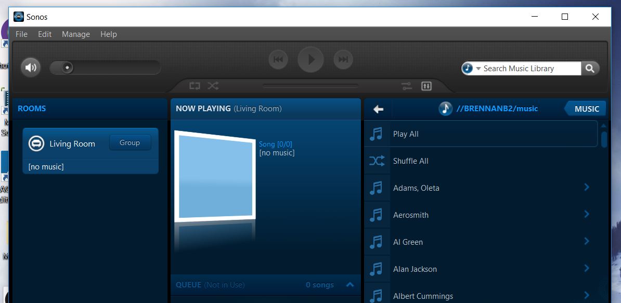Click the track progress bar
The height and width of the screenshot is (303, 621).
[310, 86]
